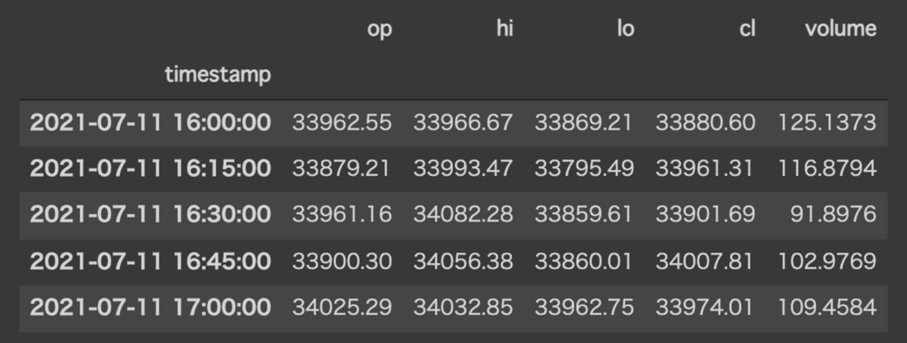The height and width of the screenshot is (343, 907).
Task: Click the high value 34082.28
Action: click(463, 214)
